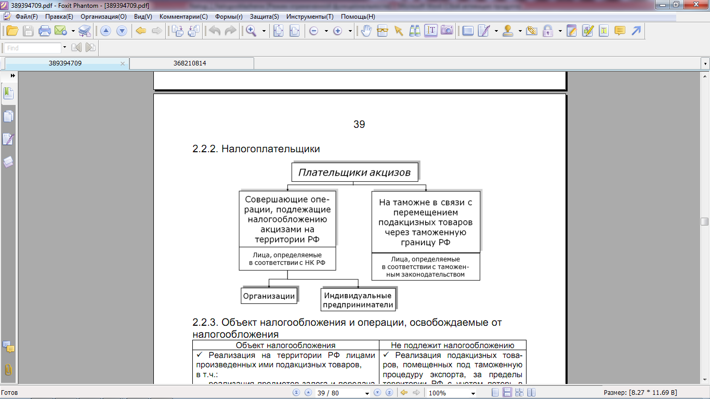This screenshot has height=399, width=710.
Task: Select the Snapshot camera tool
Action: 446,31
